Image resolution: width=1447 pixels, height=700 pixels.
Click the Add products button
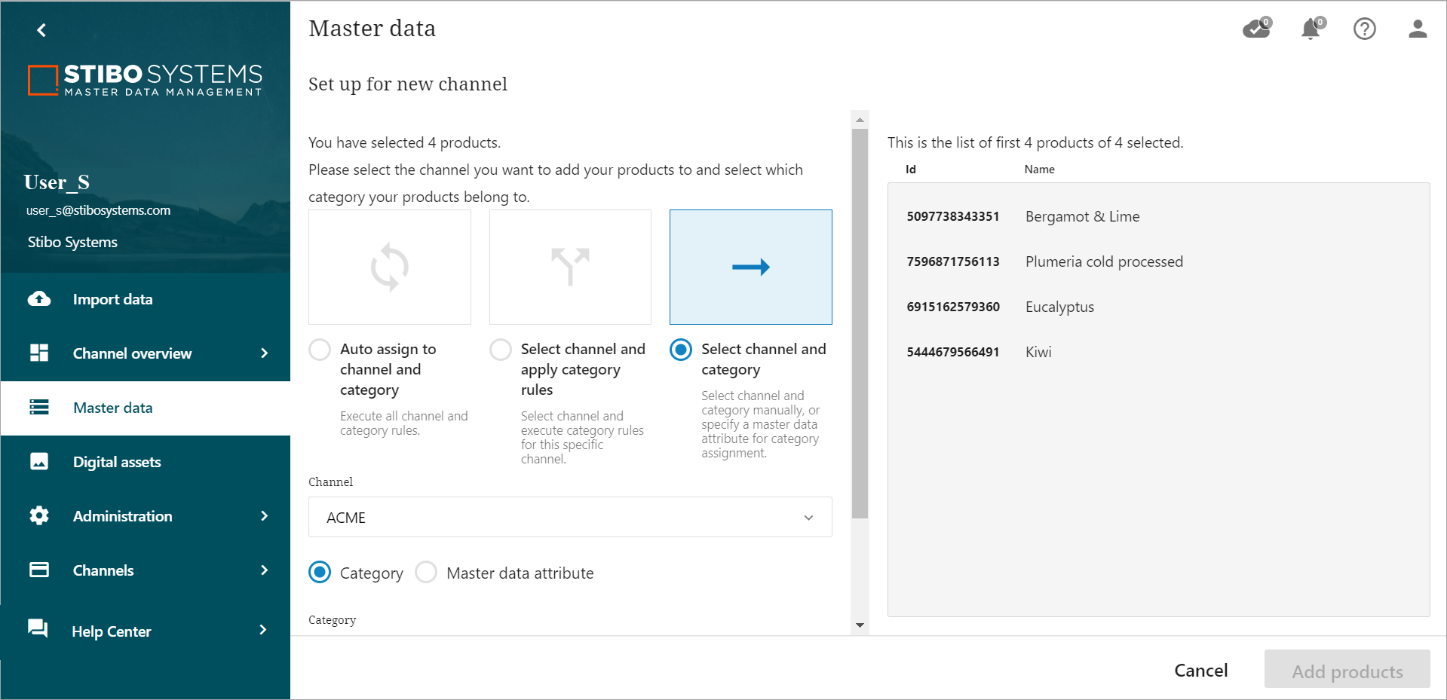[x=1347, y=671]
